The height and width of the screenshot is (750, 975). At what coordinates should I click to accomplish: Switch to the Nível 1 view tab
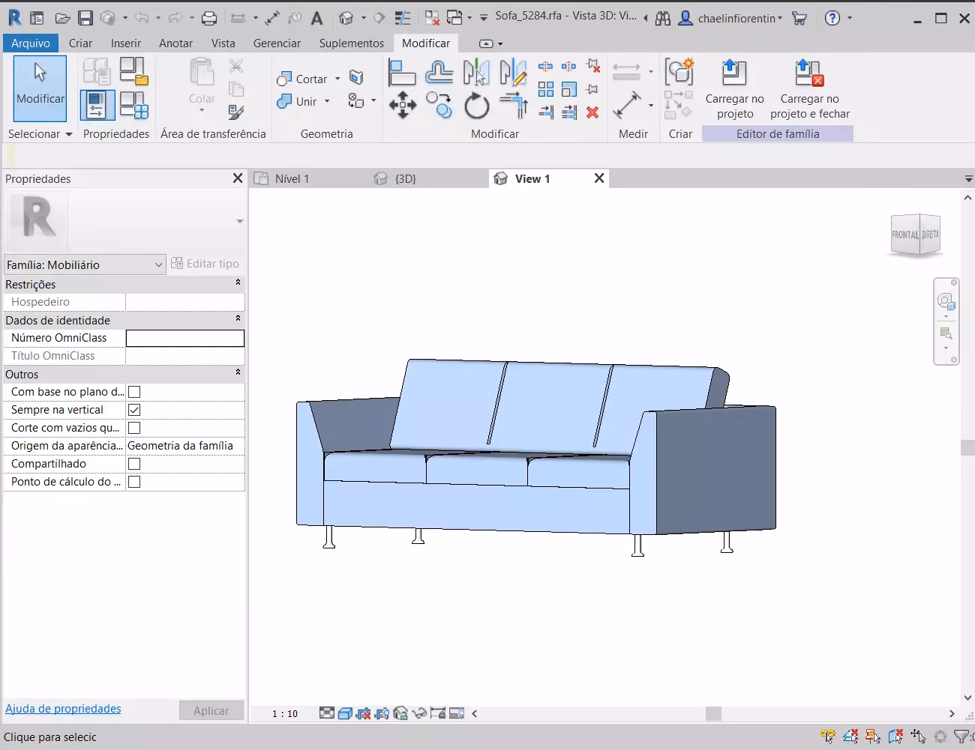[x=292, y=178]
